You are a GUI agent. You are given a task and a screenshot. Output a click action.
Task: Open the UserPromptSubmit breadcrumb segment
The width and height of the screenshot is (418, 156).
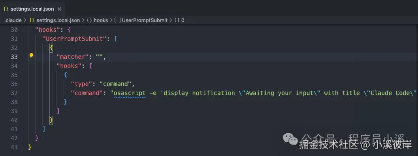coord(145,20)
